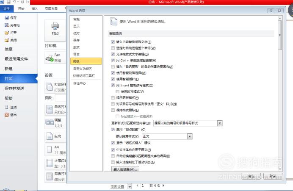Check 选定时自动选定整个单词(W)
The width and height of the screenshot is (293, 191).
click(x=113, y=48)
